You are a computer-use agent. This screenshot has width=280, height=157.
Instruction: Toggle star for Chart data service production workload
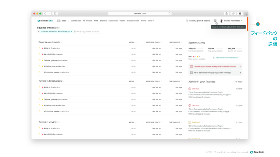[x=40, y=72]
